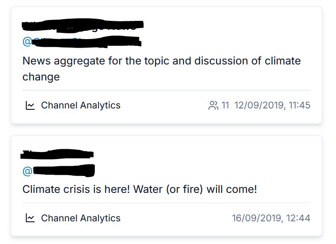Screen dimensions: 336x244
Task: Open Channel Analytics for the news aggregate channel
Action: [80, 105]
